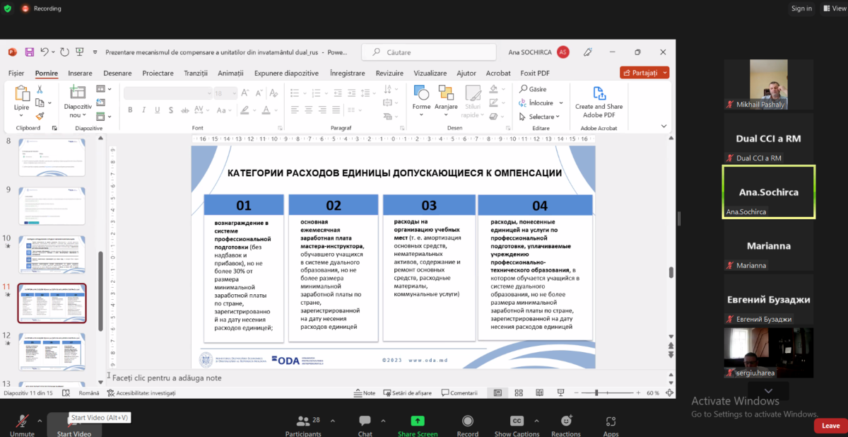Click the Zoom Record icon
This screenshot has height=437, width=848.
467,421
